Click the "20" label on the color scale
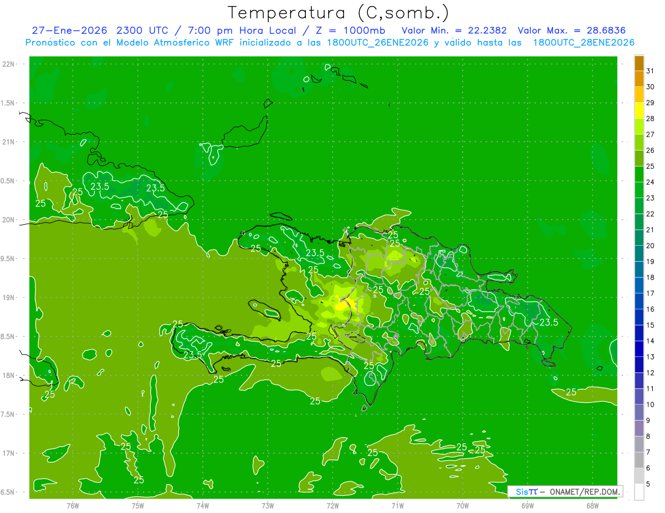Image resolution: width=665 pixels, height=513 pixels. point(651,246)
